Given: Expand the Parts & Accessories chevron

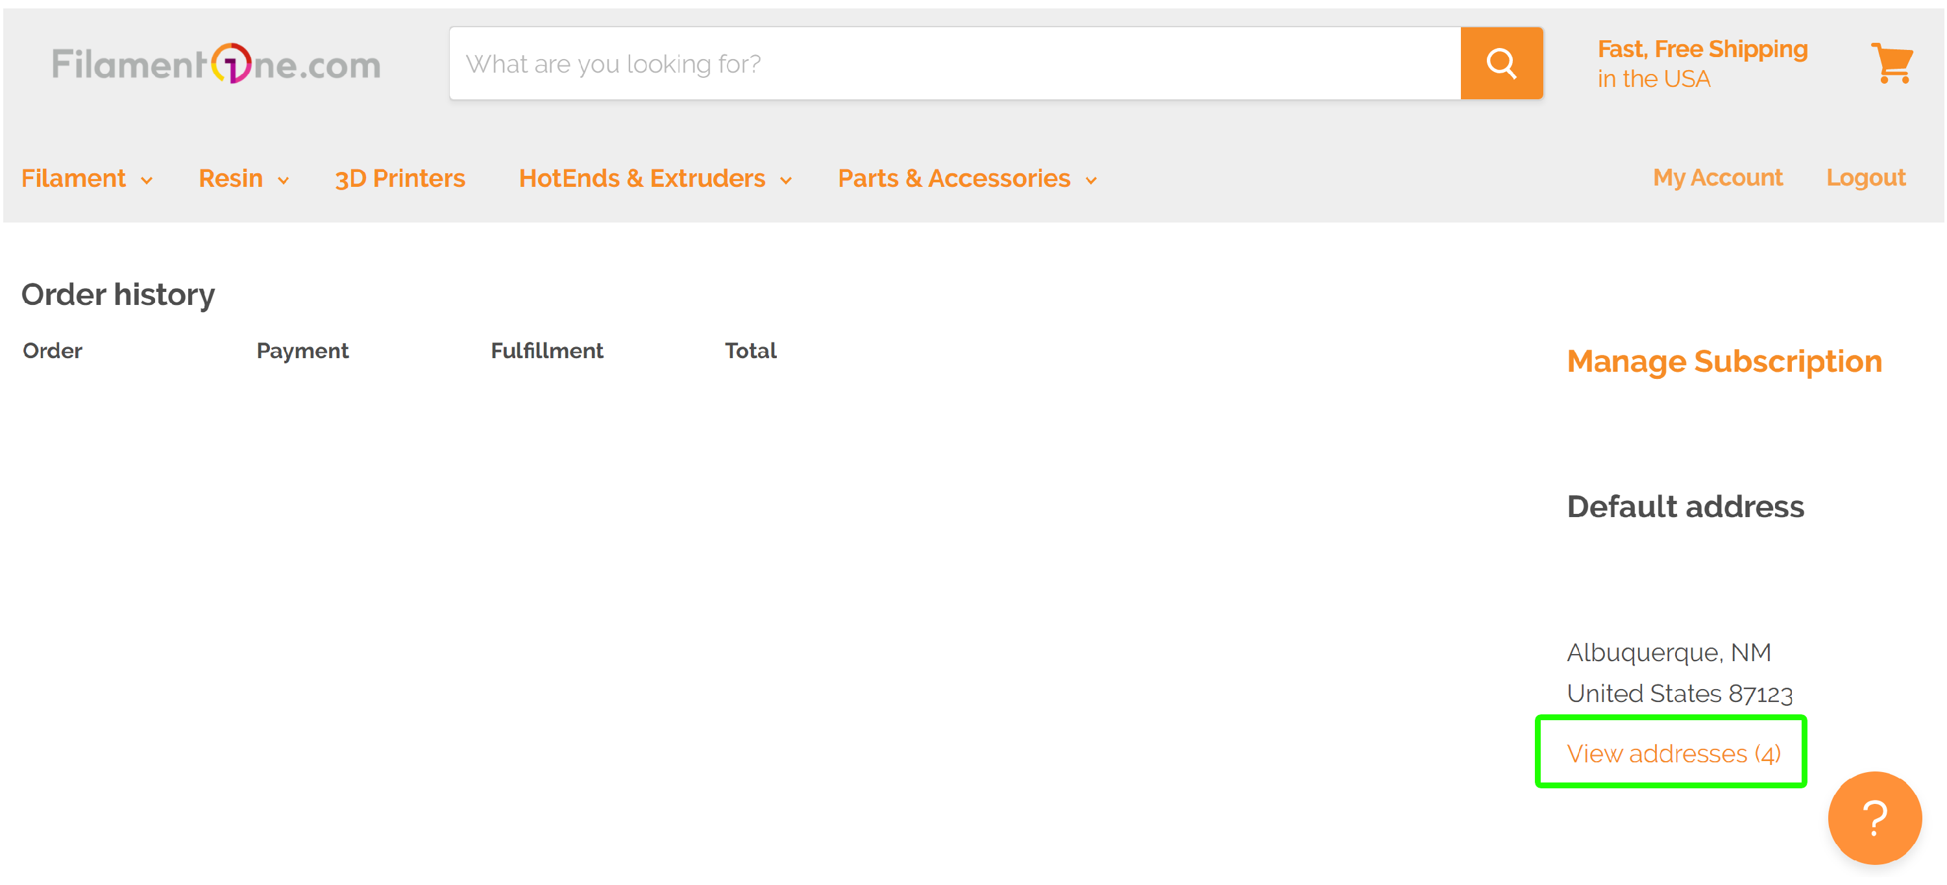Looking at the screenshot, I should (1091, 180).
